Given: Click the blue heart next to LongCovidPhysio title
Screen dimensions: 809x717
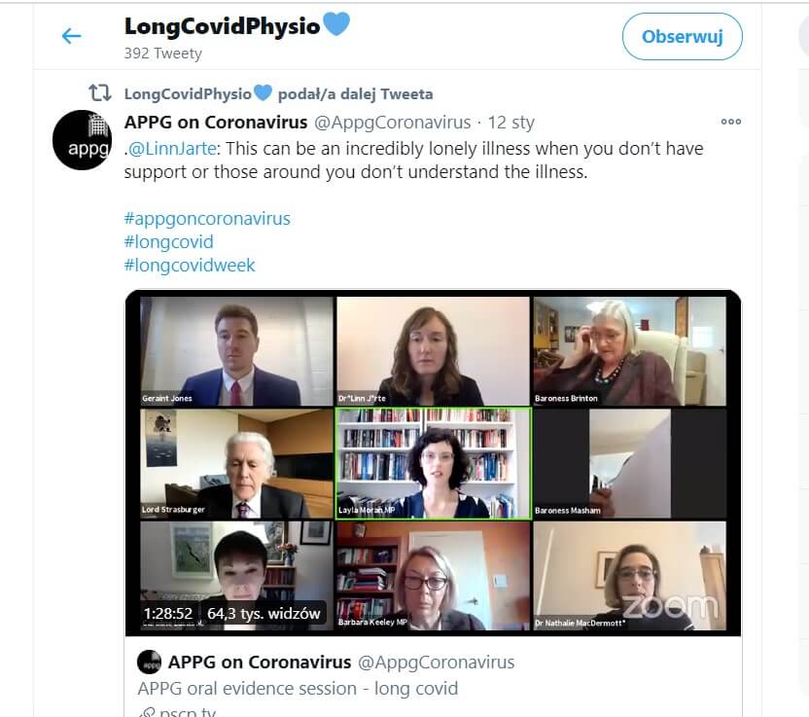Looking at the screenshot, I should click(x=336, y=23).
